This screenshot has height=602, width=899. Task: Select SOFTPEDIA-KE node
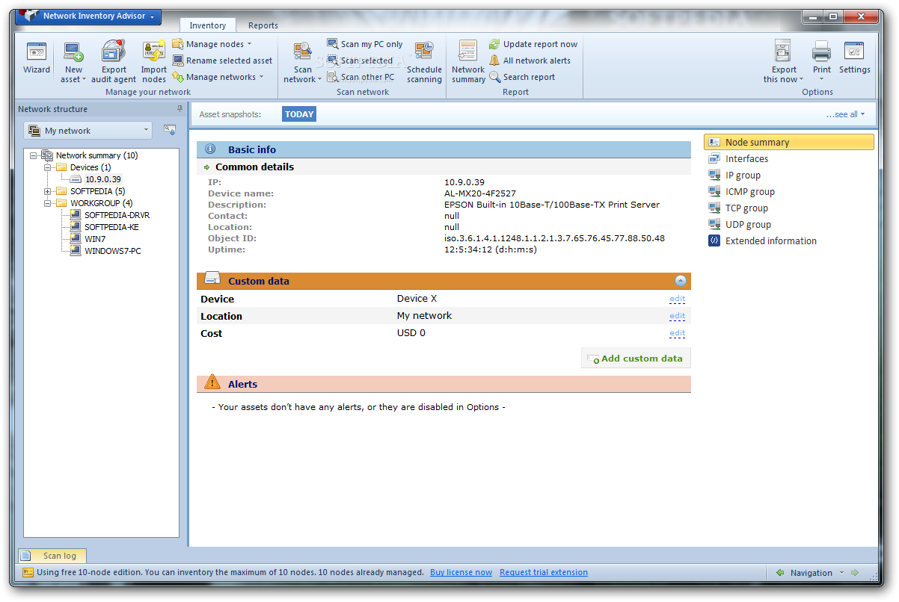[111, 227]
